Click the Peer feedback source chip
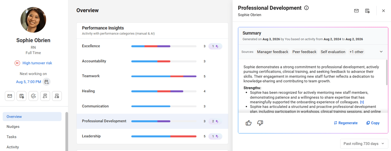Viewport: 391px width, 151px height. pyautogui.click(x=304, y=52)
